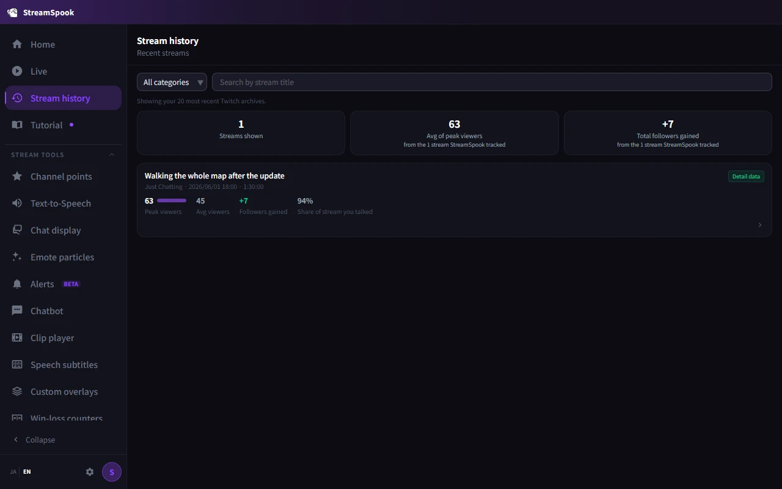Go to Home page
Viewport: 782px width, 489px height.
coord(64,44)
